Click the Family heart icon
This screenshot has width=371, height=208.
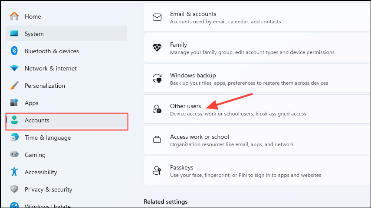point(157,48)
